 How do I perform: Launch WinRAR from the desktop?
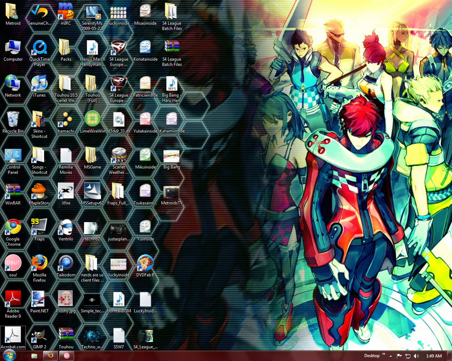13,194
